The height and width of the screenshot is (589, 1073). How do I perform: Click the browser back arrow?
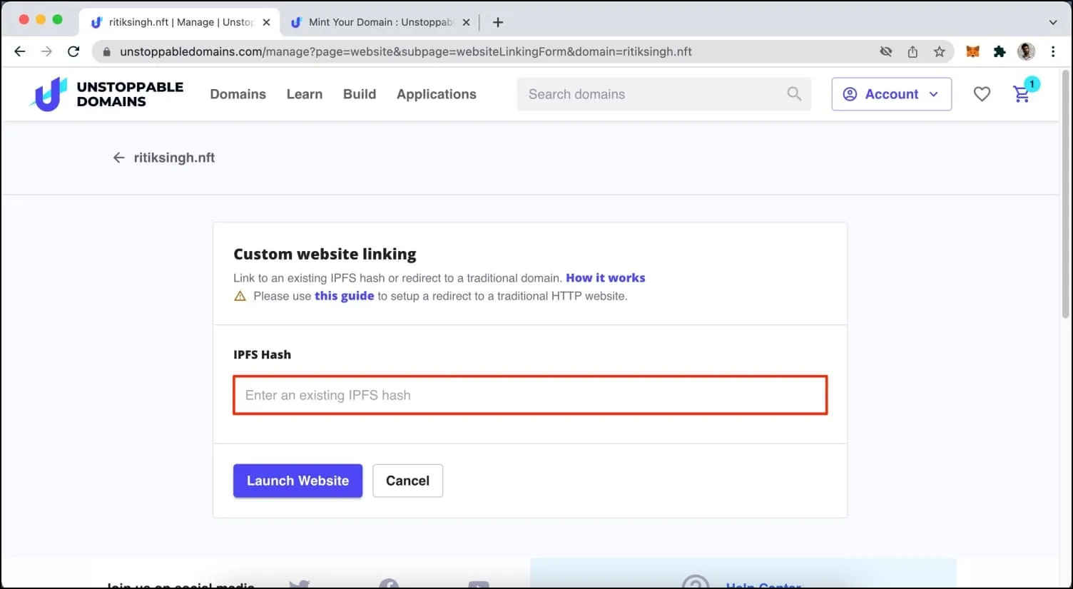pos(20,51)
